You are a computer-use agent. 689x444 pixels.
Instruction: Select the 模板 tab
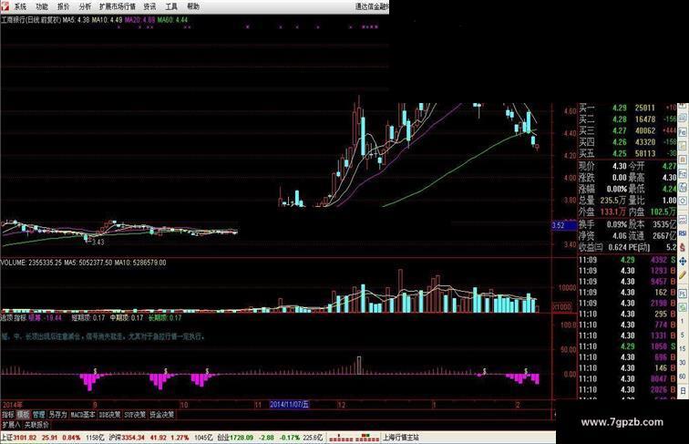tap(23, 415)
